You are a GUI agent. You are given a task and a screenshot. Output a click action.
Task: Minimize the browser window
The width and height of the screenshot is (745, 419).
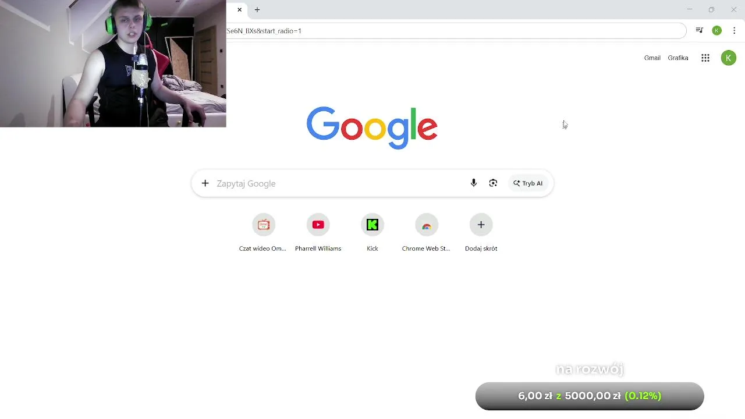pos(690,10)
